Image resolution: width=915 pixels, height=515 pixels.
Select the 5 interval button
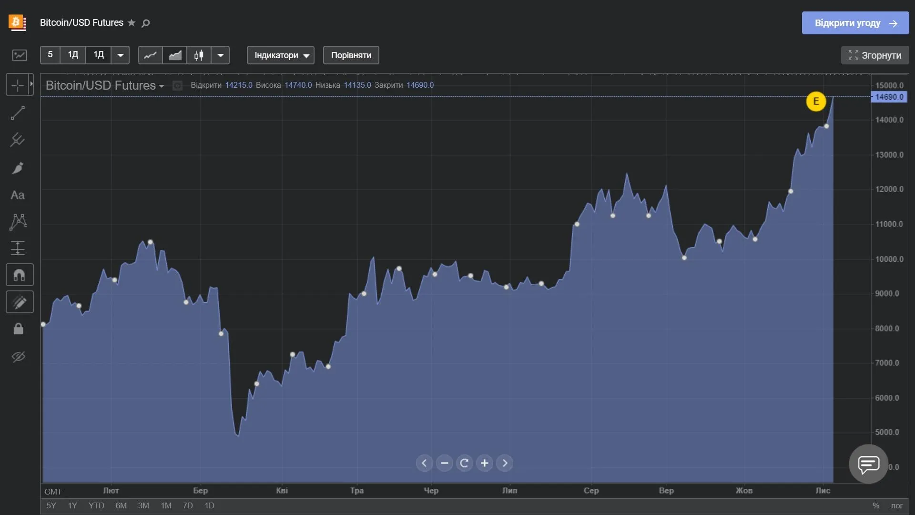(50, 55)
